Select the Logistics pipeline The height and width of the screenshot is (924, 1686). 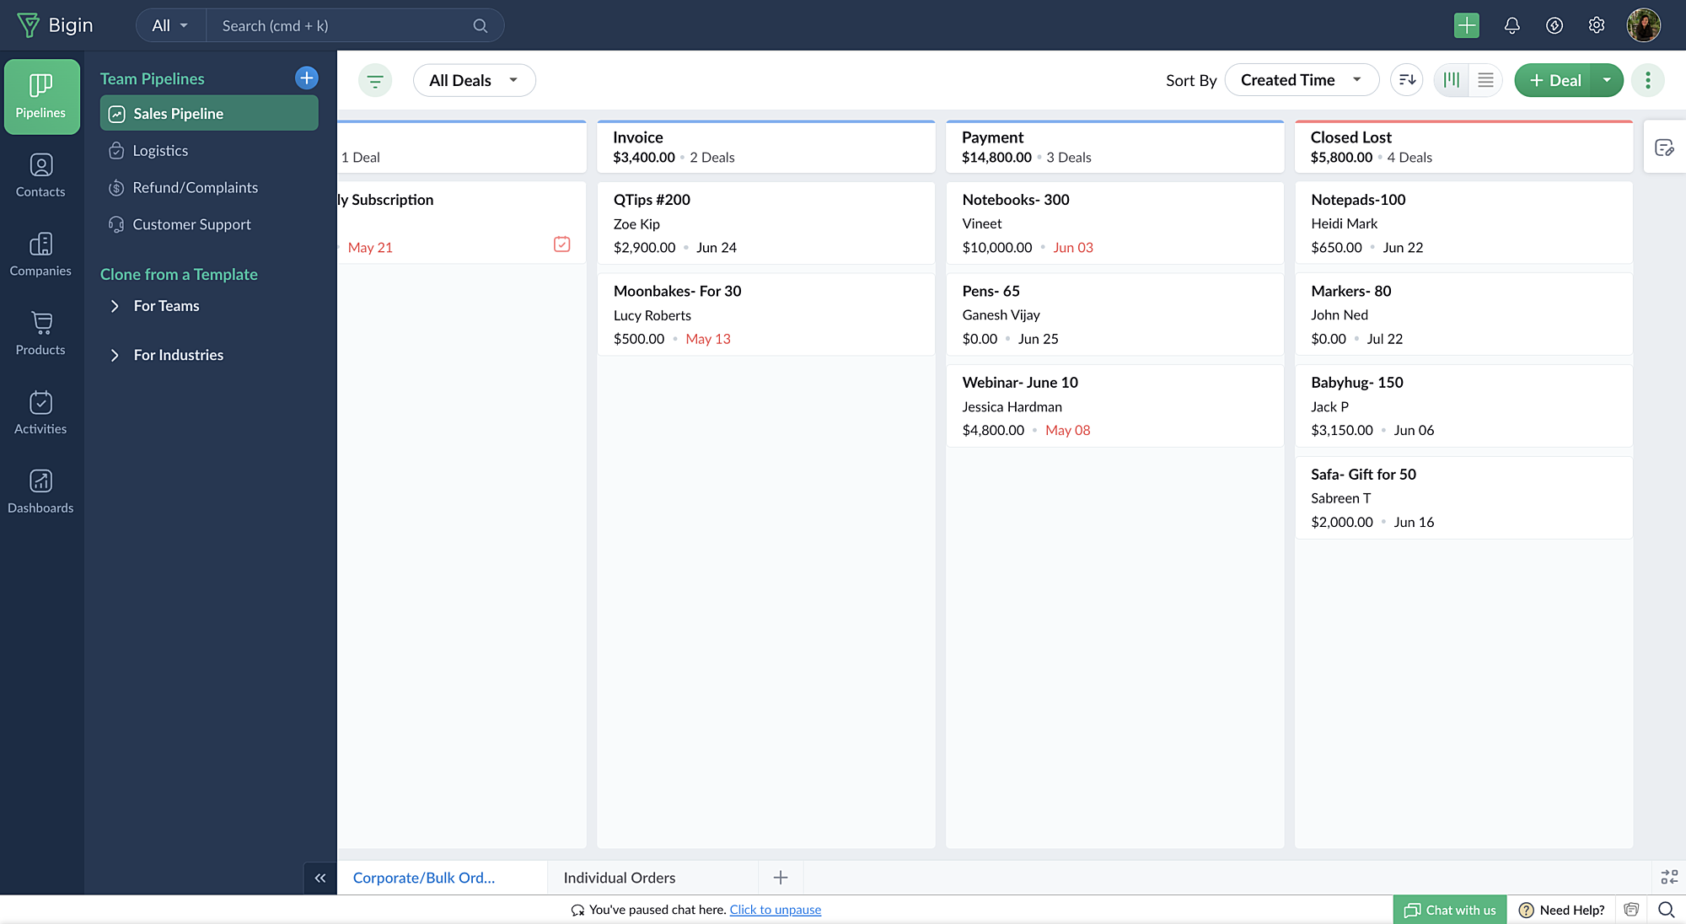(160, 151)
